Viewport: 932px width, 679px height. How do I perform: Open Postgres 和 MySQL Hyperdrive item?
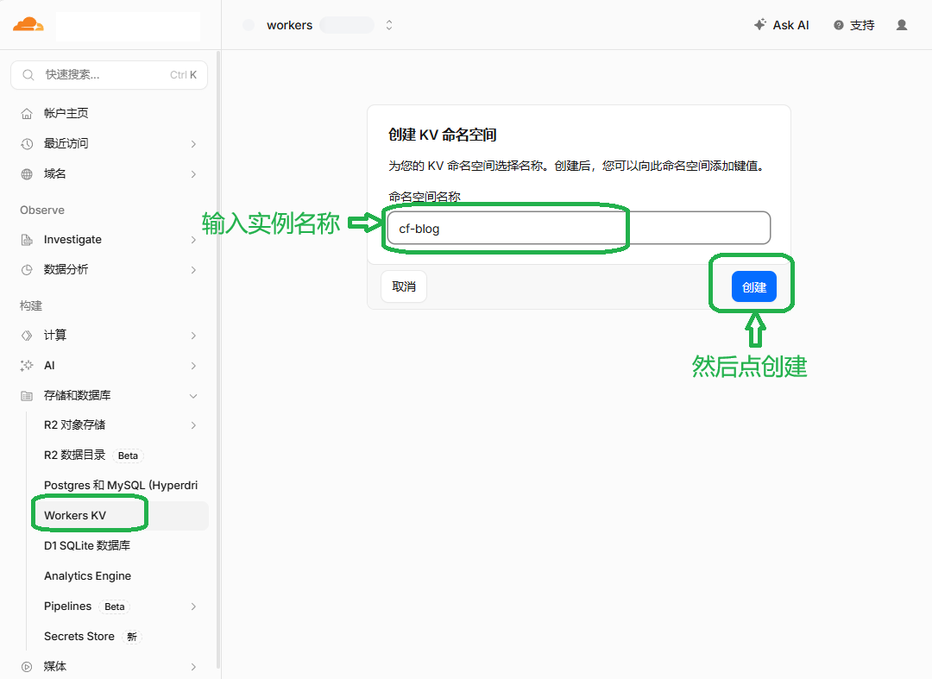click(121, 486)
